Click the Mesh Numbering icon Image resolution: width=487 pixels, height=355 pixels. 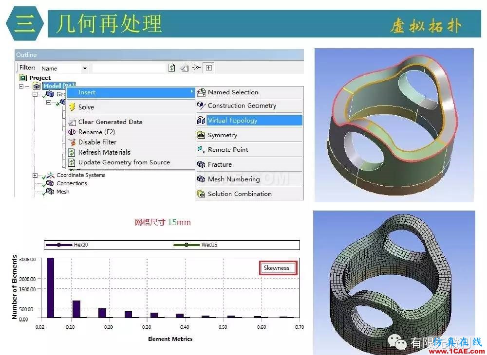click(x=201, y=179)
